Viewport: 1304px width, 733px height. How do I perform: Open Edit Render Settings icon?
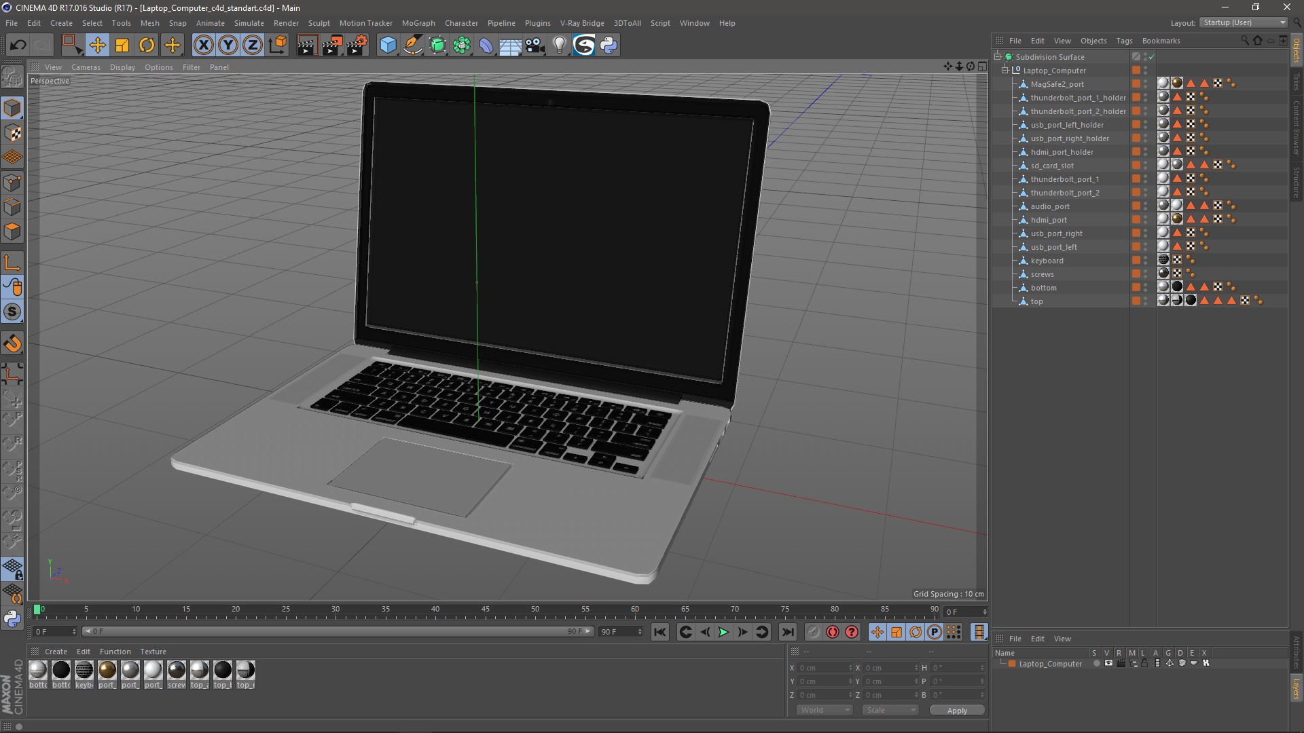pyautogui.click(x=357, y=45)
